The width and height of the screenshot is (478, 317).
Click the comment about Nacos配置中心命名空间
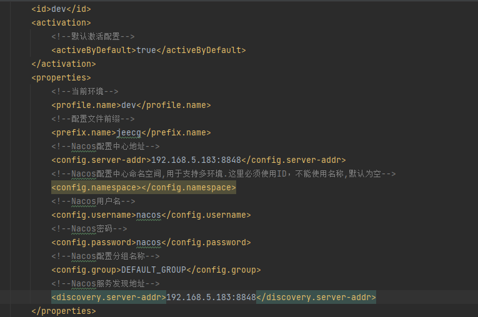coord(224,174)
